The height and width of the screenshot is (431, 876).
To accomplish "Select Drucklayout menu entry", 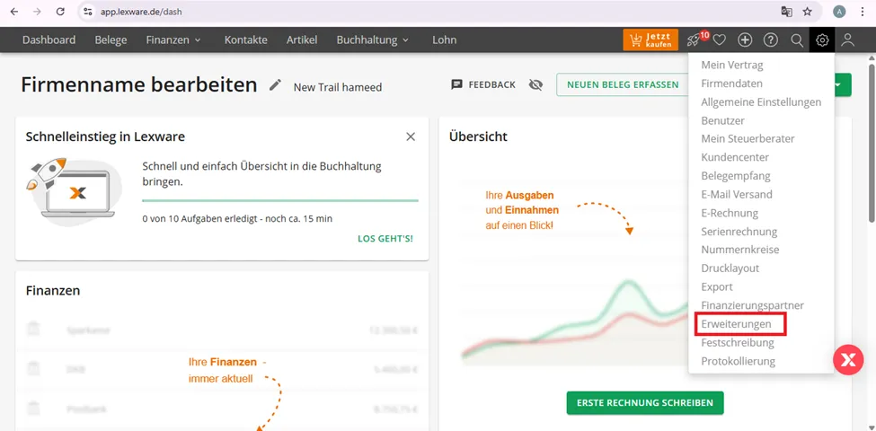I will click(x=730, y=268).
